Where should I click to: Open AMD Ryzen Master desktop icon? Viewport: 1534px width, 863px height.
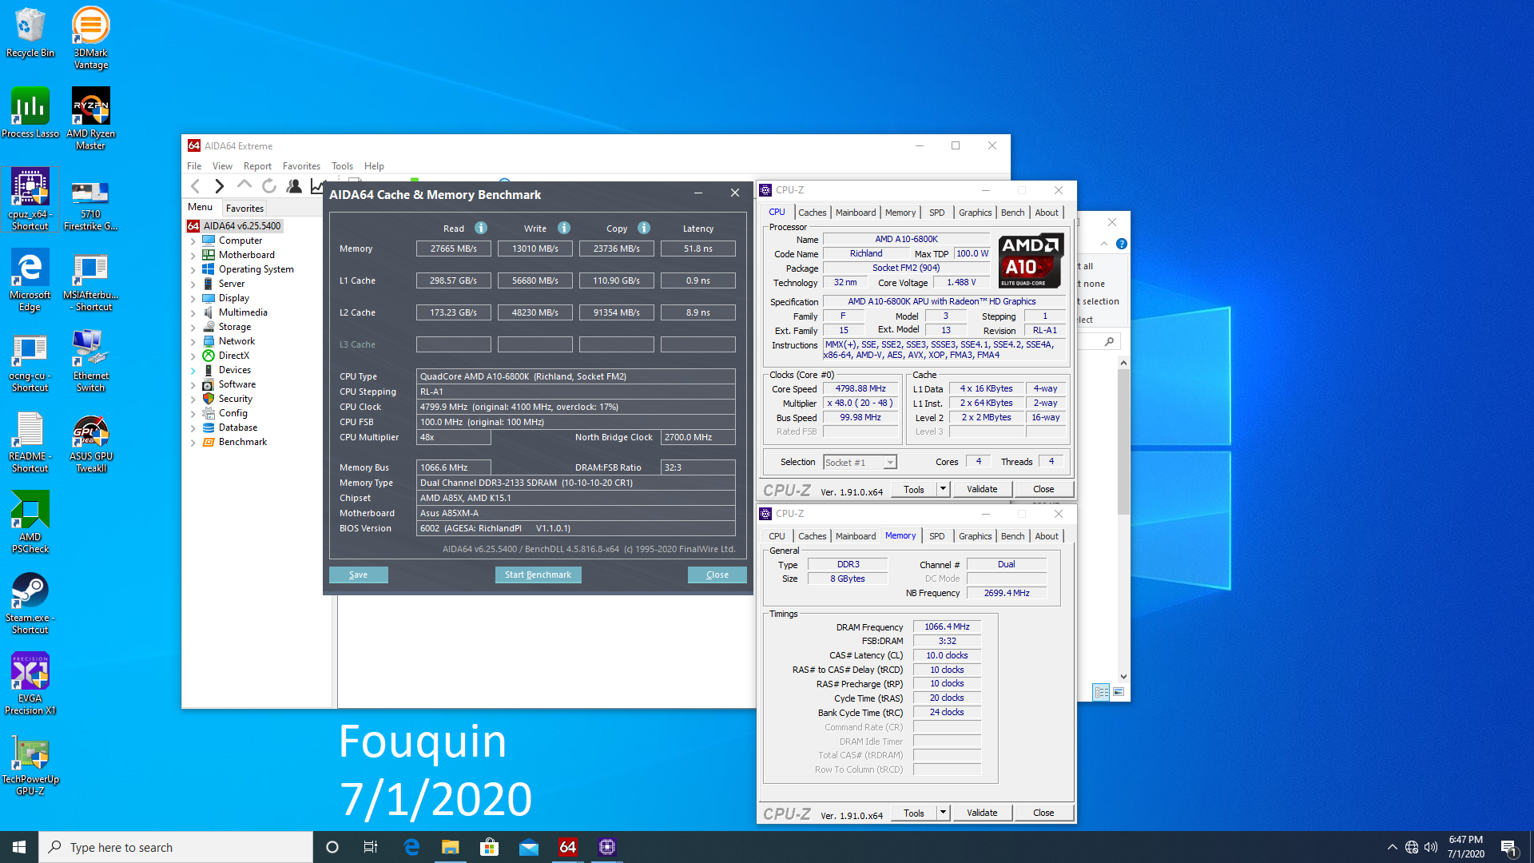tap(90, 118)
